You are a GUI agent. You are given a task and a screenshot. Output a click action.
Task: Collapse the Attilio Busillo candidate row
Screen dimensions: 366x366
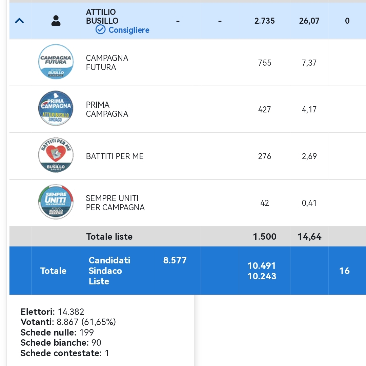click(x=19, y=21)
